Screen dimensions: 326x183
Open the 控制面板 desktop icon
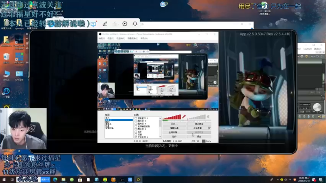click(19, 76)
